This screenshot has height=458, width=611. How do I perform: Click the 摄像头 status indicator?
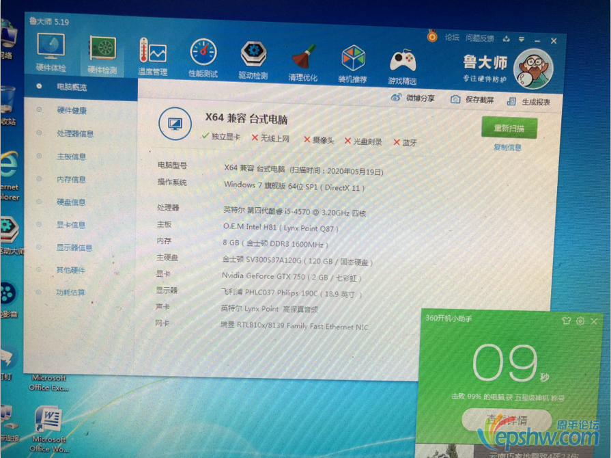click(319, 139)
